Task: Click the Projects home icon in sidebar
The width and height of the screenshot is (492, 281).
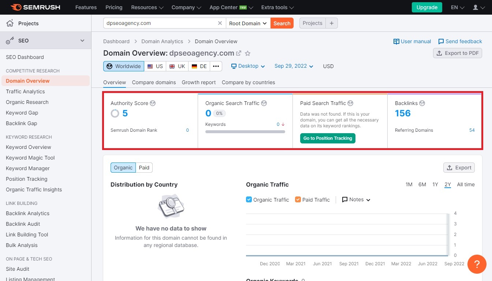Action: 10,23
